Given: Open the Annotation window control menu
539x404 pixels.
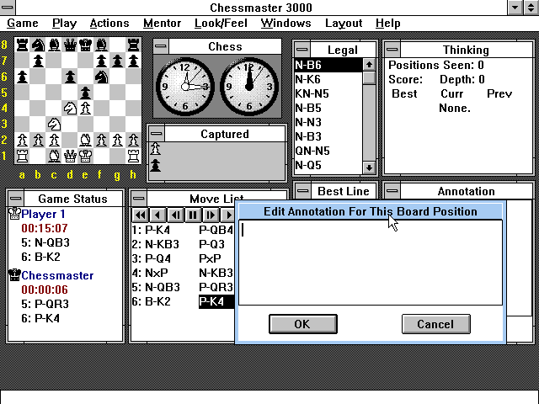Looking at the screenshot, I should tap(392, 191).
